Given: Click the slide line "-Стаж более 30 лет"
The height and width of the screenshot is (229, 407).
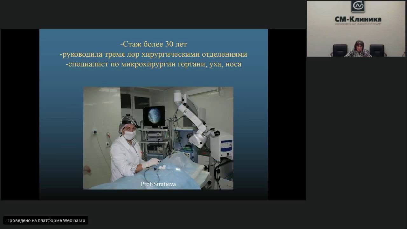Looking at the screenshot, I should 154,44.
